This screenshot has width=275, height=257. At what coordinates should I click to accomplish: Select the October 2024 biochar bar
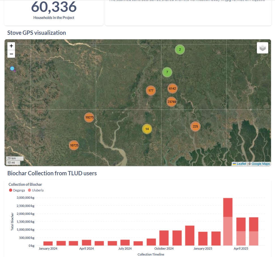coord(164,238)
